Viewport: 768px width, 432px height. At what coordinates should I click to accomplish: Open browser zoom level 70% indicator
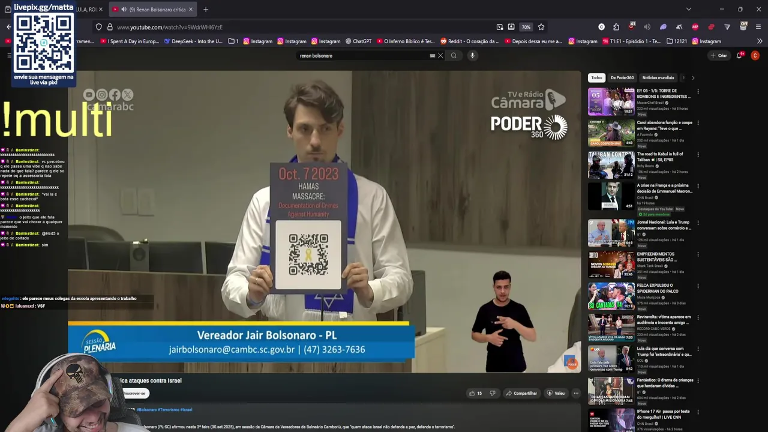click(526, 27)
